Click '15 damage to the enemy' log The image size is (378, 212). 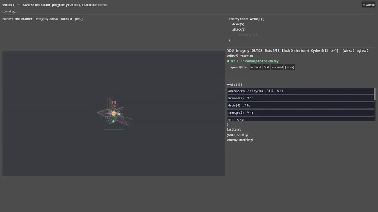click(259, 61)
